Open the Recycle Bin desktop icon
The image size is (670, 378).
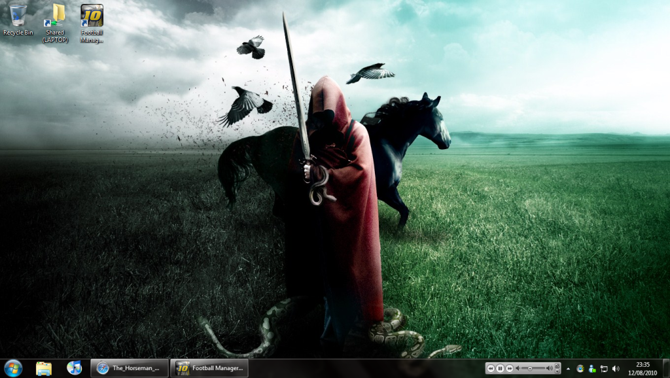point(18,20)
